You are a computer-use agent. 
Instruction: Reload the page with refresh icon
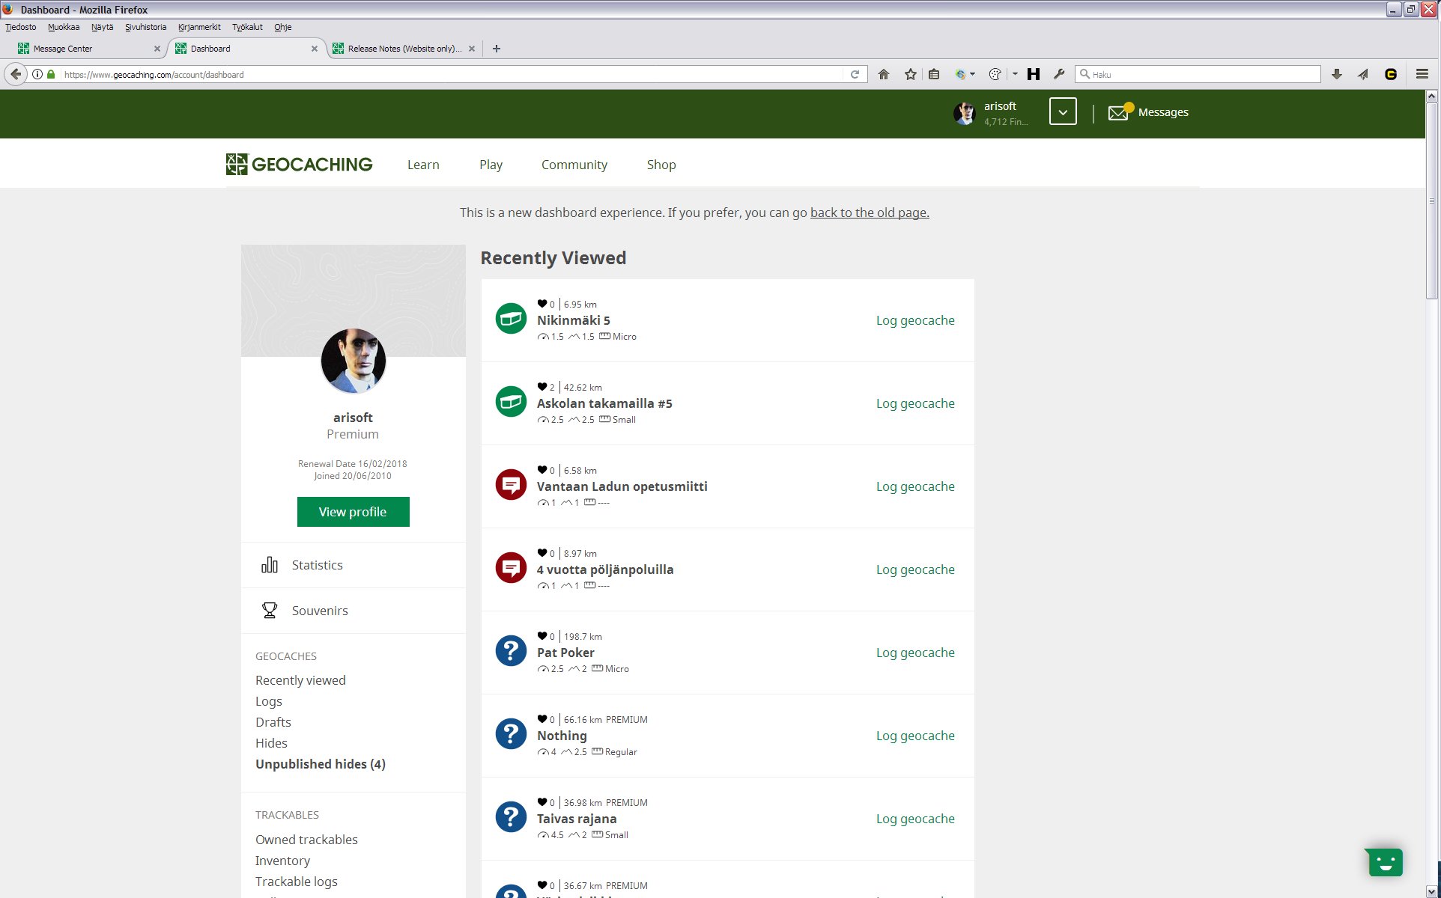point(855,74)
